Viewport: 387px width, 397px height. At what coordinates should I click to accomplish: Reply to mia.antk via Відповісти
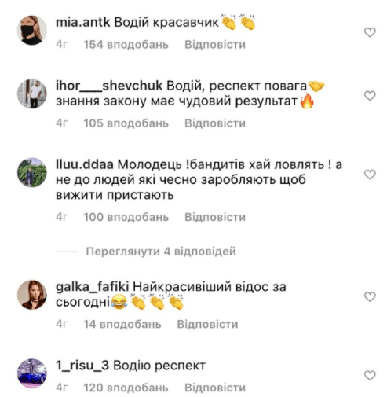pos(215,45)
